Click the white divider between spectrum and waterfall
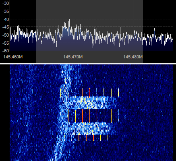This screenshot has width=176, height=161. point(88,64)
